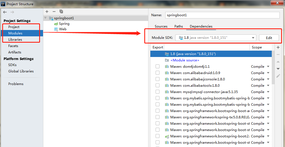285x147 pixels.
Task: Select Maven: mysql:mysql-connector-java:5.1.35 row
Action: tap(211, 92)
